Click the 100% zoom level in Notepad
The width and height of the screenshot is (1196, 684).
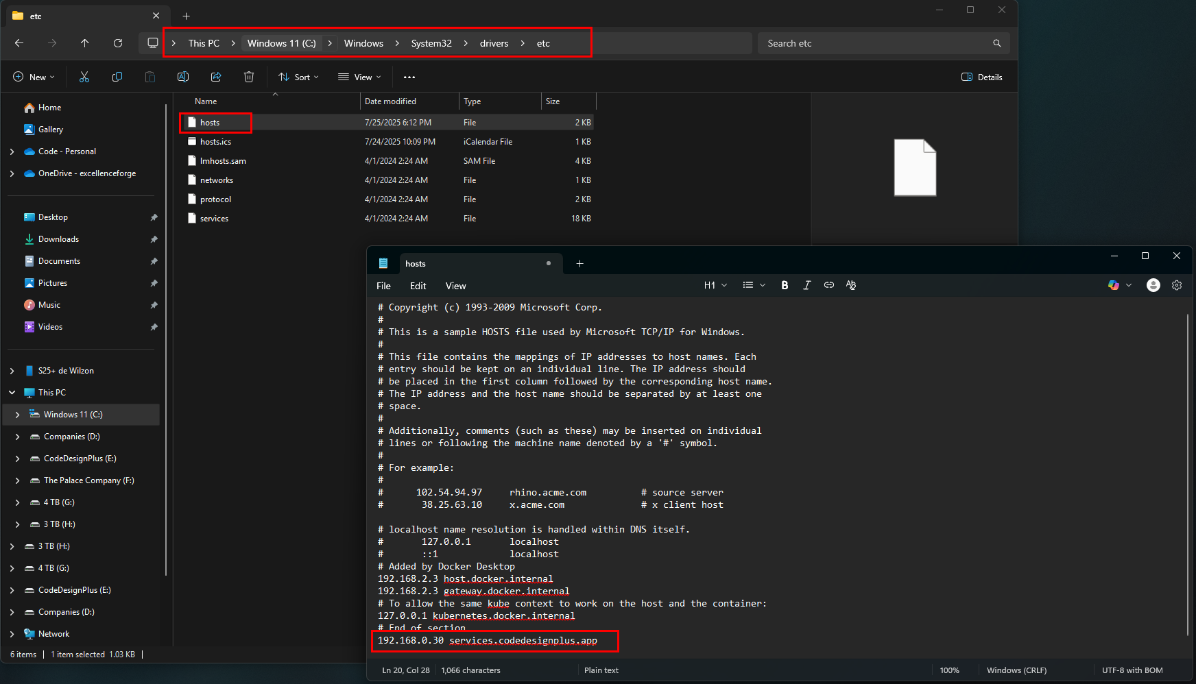tap(949, 670)
